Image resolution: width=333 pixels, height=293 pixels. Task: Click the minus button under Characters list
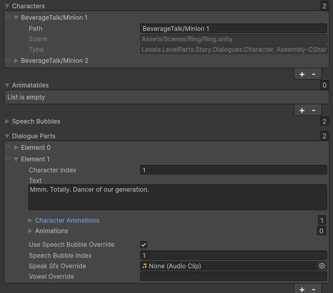coord(314,74)
